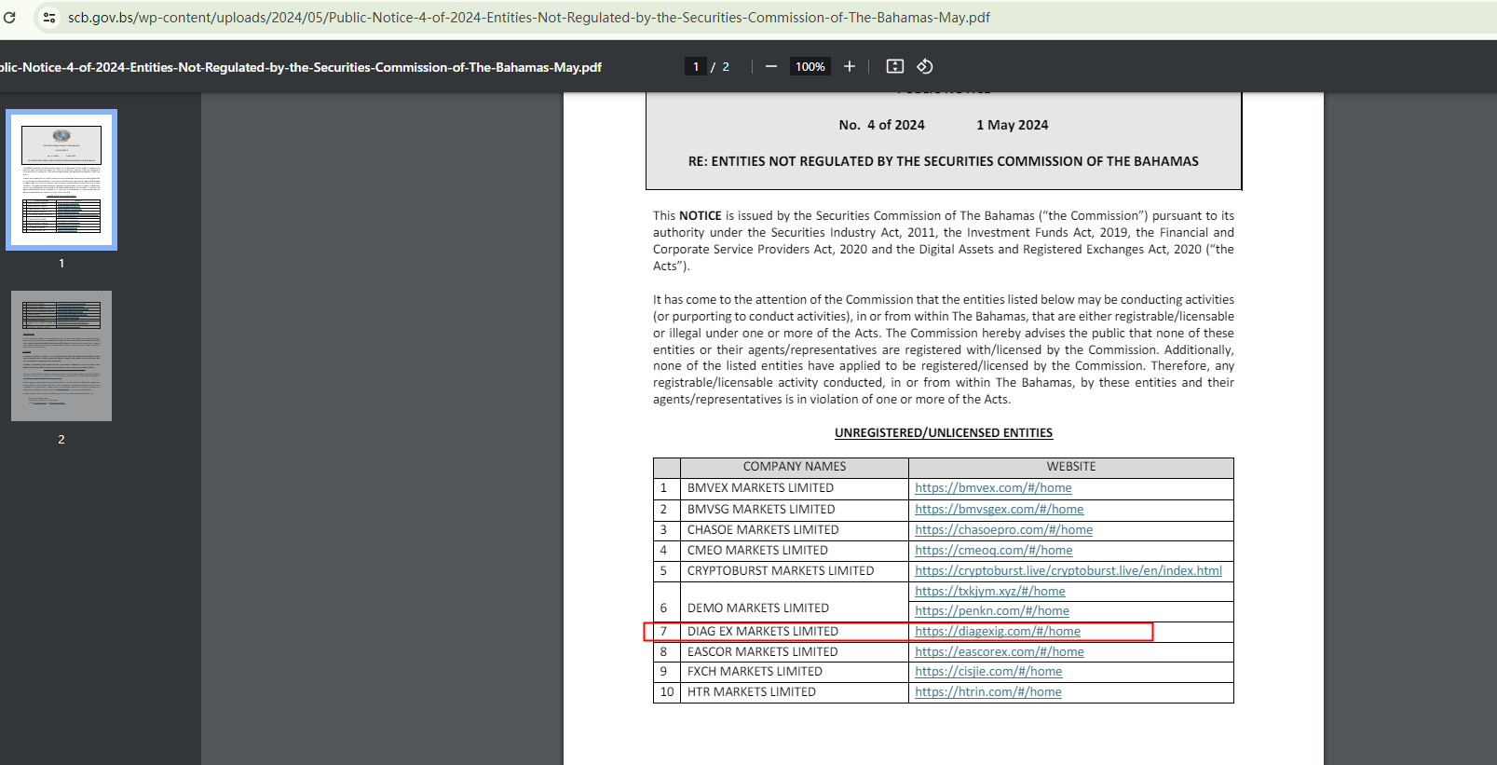Select the page 2 thumbnail

pyautogui.click(x=61, y=356)
